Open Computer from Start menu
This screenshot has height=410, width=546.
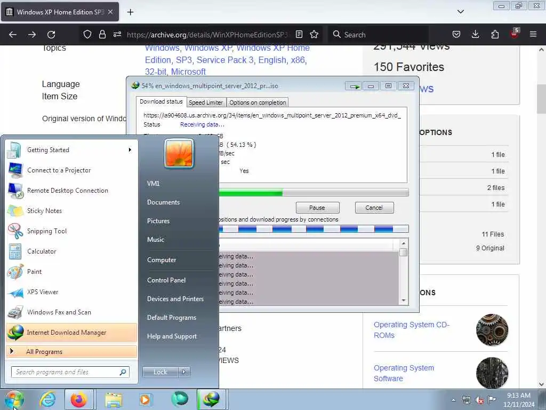pos(162,260)
